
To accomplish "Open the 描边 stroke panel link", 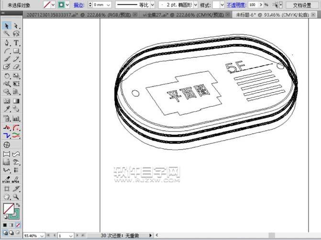I will [x=79, y=5].
